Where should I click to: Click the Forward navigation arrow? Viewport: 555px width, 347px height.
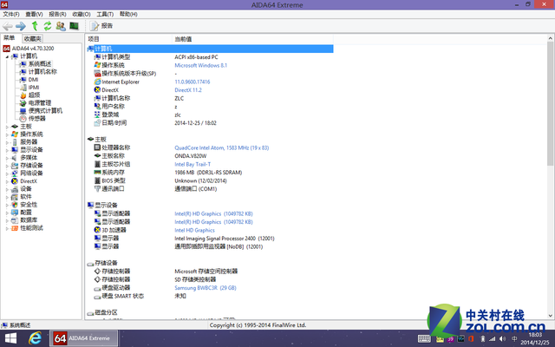coord(21,26)
